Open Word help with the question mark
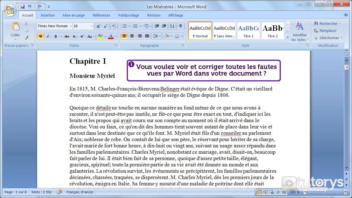This screenshot has height=198, width=352. (346, 15)
